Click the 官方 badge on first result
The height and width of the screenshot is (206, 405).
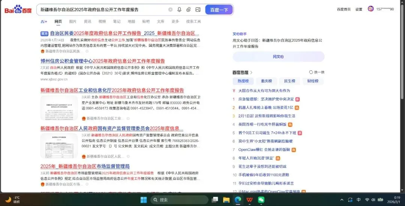tap(44, 34)
